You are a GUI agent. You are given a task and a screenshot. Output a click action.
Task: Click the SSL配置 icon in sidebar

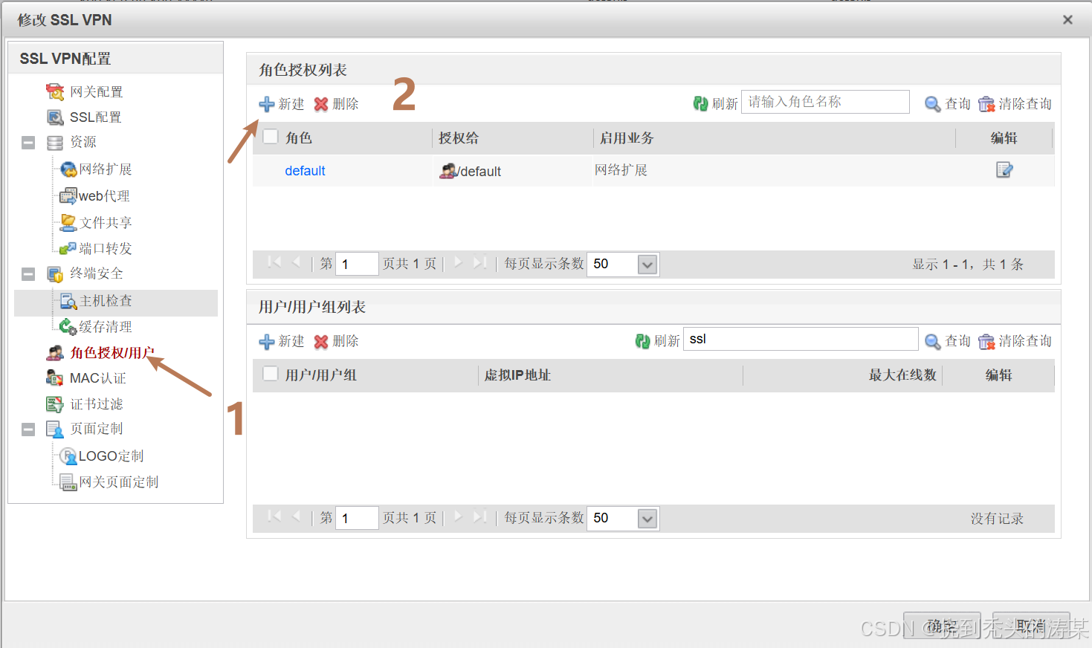point(55,117)
